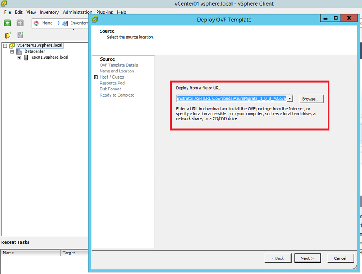
Task: Open the Inventory menu
Action: [49, 12]
